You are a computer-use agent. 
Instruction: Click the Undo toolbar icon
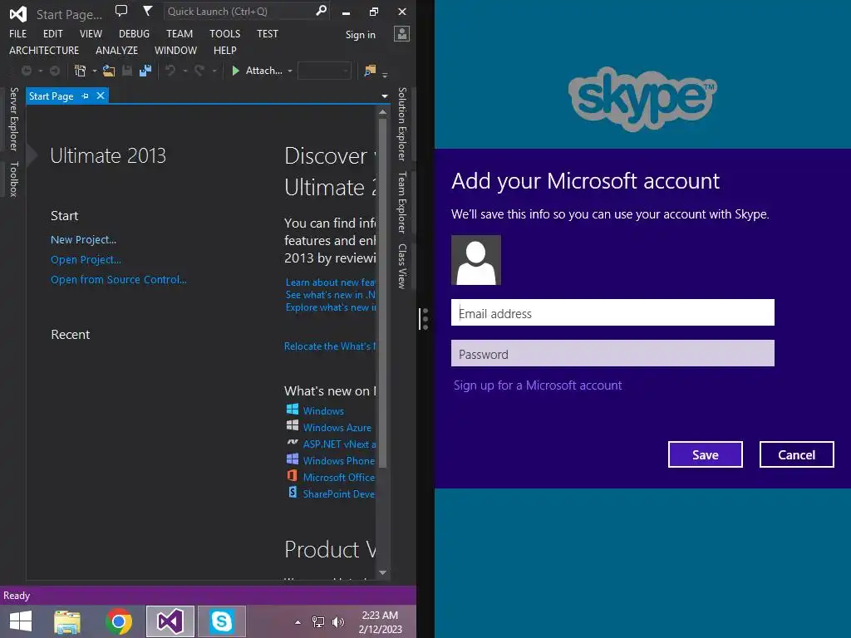[x=170, y=71]
